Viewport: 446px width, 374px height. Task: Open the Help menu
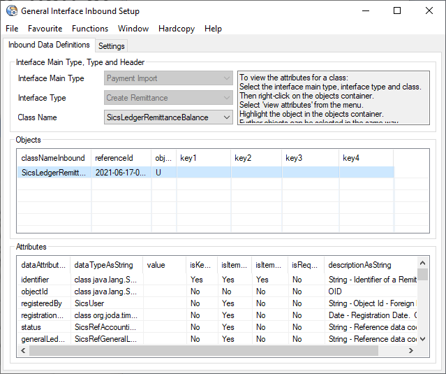(213, 29)
